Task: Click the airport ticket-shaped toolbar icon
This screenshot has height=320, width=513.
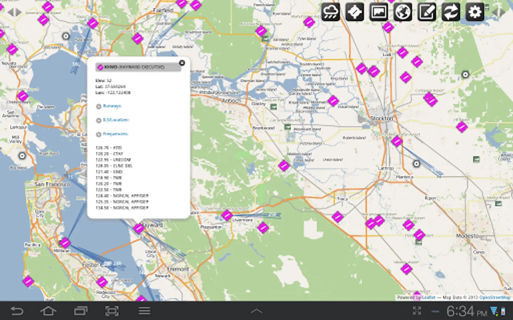Action: coord(354,12)
